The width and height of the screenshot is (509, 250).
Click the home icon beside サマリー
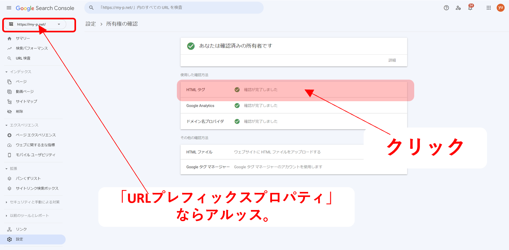(10, 38)
